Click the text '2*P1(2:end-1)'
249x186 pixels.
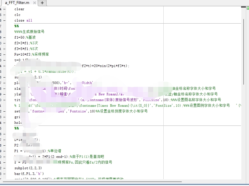coord(55,157)
